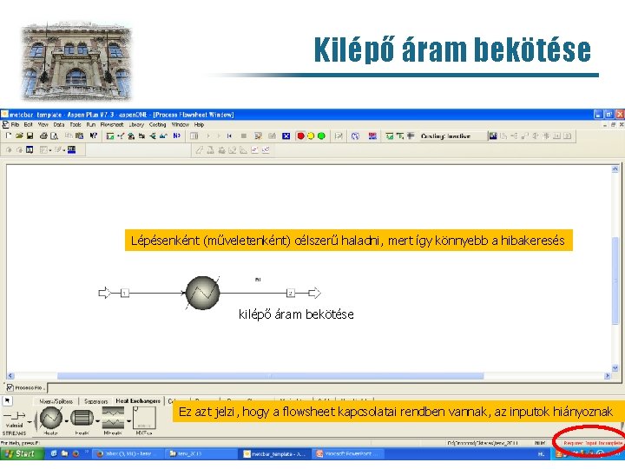The width and height of the screenshot is (625, 469).
Task: Select the HXFlux model icon
Action: [144, 418]
